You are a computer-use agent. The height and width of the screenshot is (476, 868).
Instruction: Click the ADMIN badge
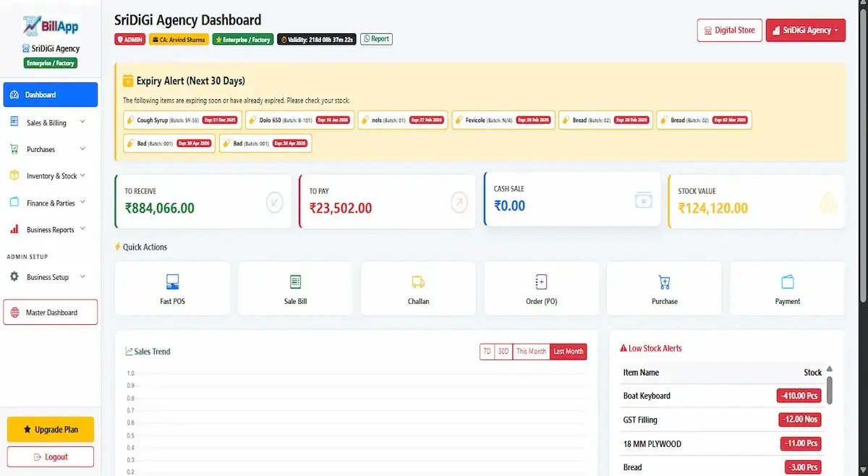(130, 39)
